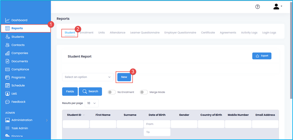Screen dimensions: 293x140
Task: Open the 'Select an option' dropdown
Action: (88, 77)
